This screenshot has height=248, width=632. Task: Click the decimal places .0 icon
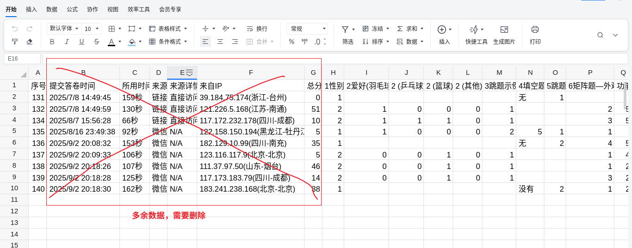coord(317,42)
